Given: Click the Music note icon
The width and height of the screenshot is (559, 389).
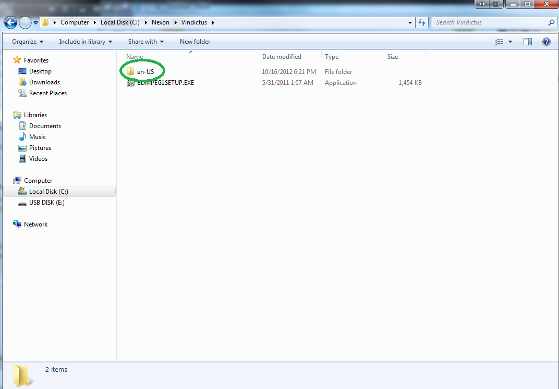Looking at the screenshot, I should (x=22, y=136).
